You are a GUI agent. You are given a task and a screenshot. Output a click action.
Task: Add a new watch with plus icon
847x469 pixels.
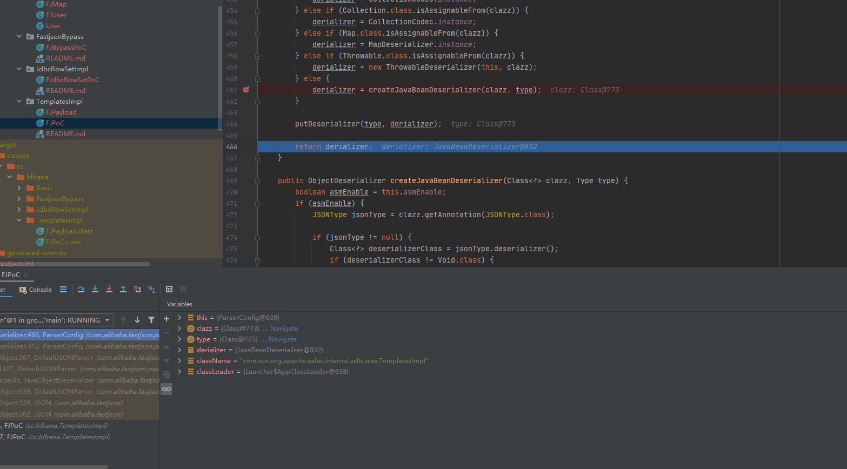pos(166,319)
